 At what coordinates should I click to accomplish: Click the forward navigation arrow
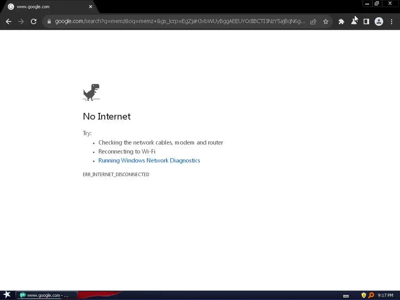click(21, 22)
